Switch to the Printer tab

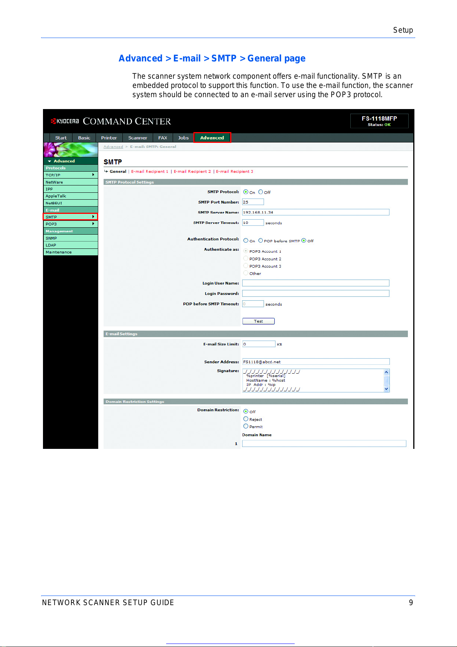(109, 138)
